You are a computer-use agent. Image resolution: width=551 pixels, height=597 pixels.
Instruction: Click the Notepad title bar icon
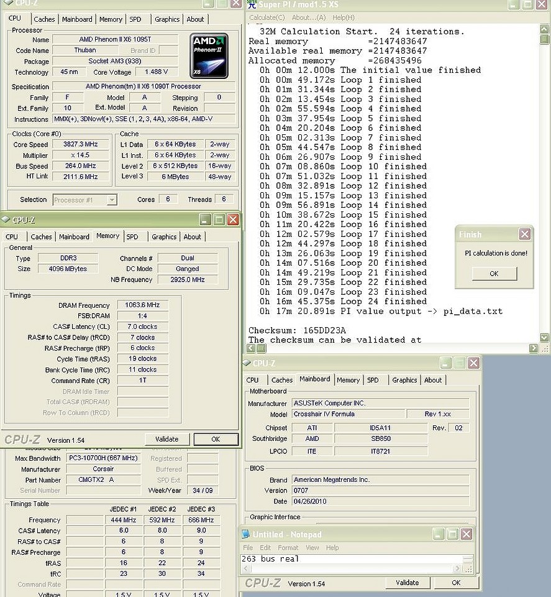[x=245, y=534]
